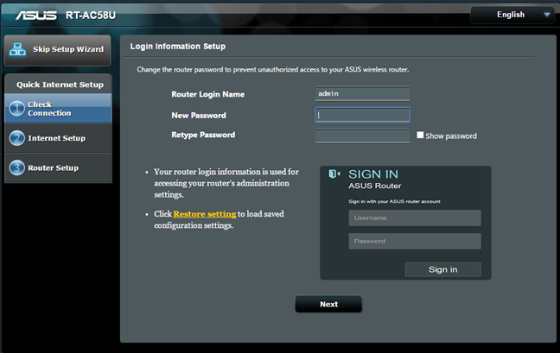560x353 pixels.
Task: Click the Skip Setup Wizard label
Action: click(68, 49)
